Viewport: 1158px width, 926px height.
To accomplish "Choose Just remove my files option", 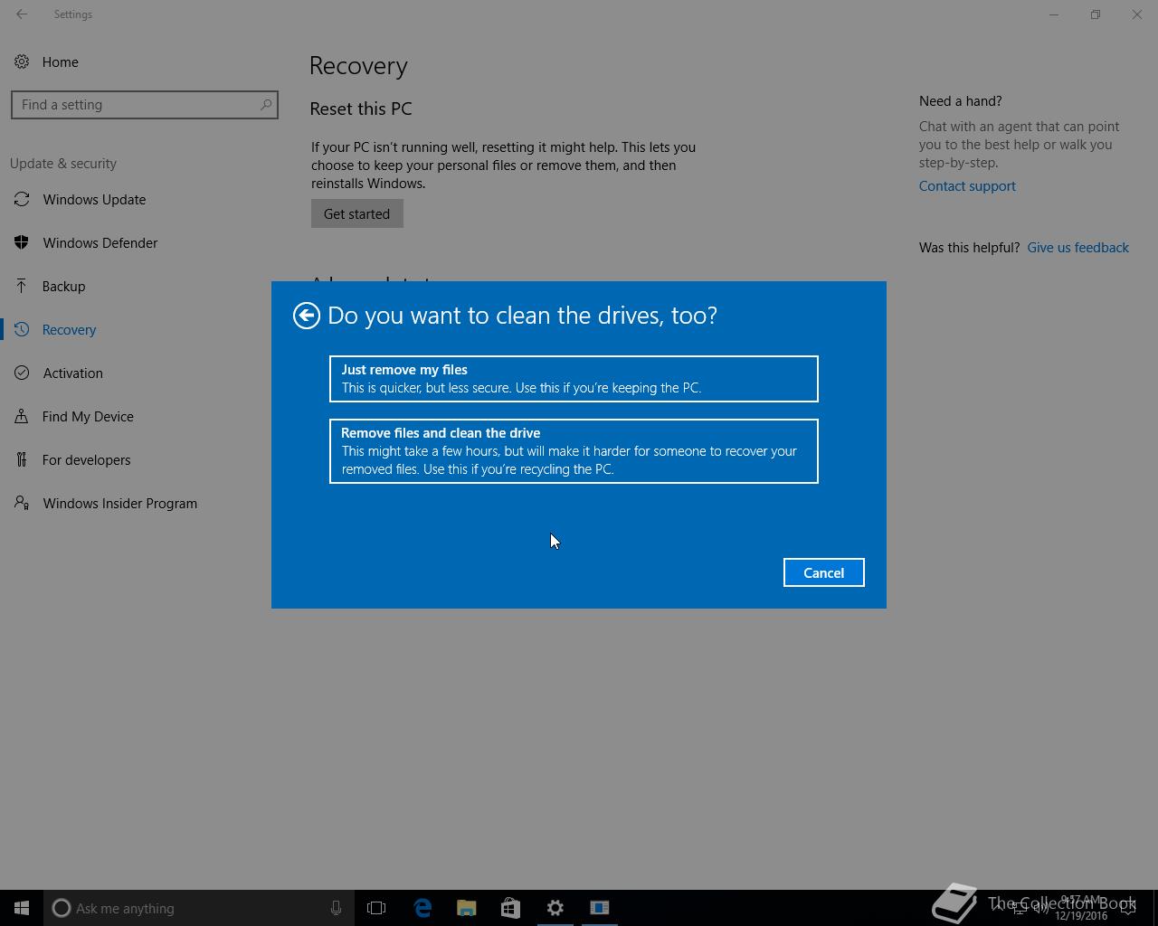I will (x=574, y=379).
